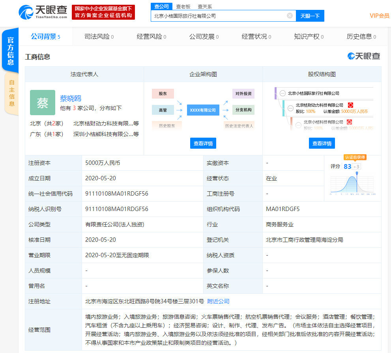This screenshot has height=353, width=391.
Task: Click red target icon beside 北京桔财动力科技有限公司
Action: point(350,105)
